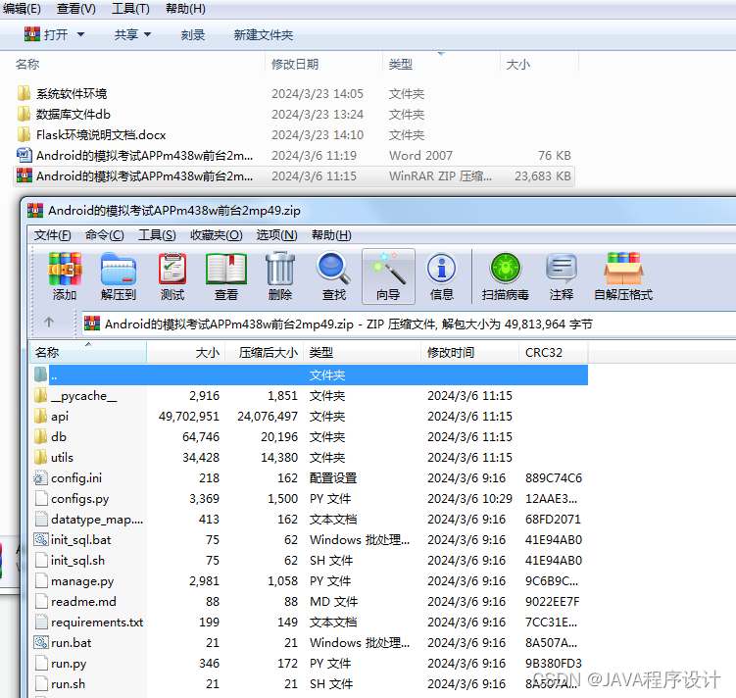736x698 pixels.
Task: Select the manage.py file row
Action: pyautogui.click(x=311, y=580)
